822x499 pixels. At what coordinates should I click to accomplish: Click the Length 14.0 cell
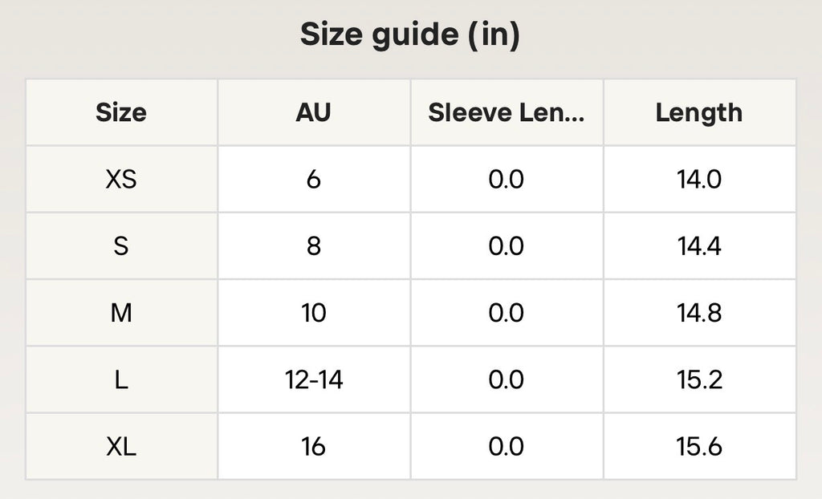click(699, 179)
